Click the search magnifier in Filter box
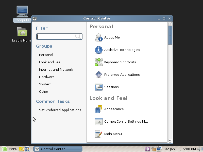 78,36
